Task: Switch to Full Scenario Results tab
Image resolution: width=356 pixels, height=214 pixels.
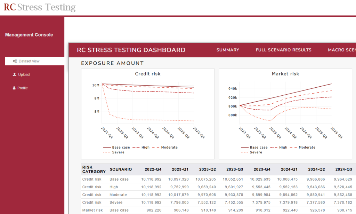Action: pos(283,50)
